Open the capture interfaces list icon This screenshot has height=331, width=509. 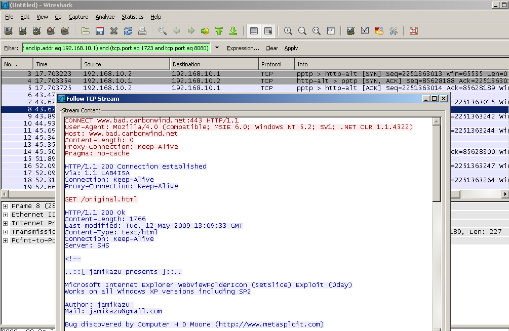[x=9, y=31]
